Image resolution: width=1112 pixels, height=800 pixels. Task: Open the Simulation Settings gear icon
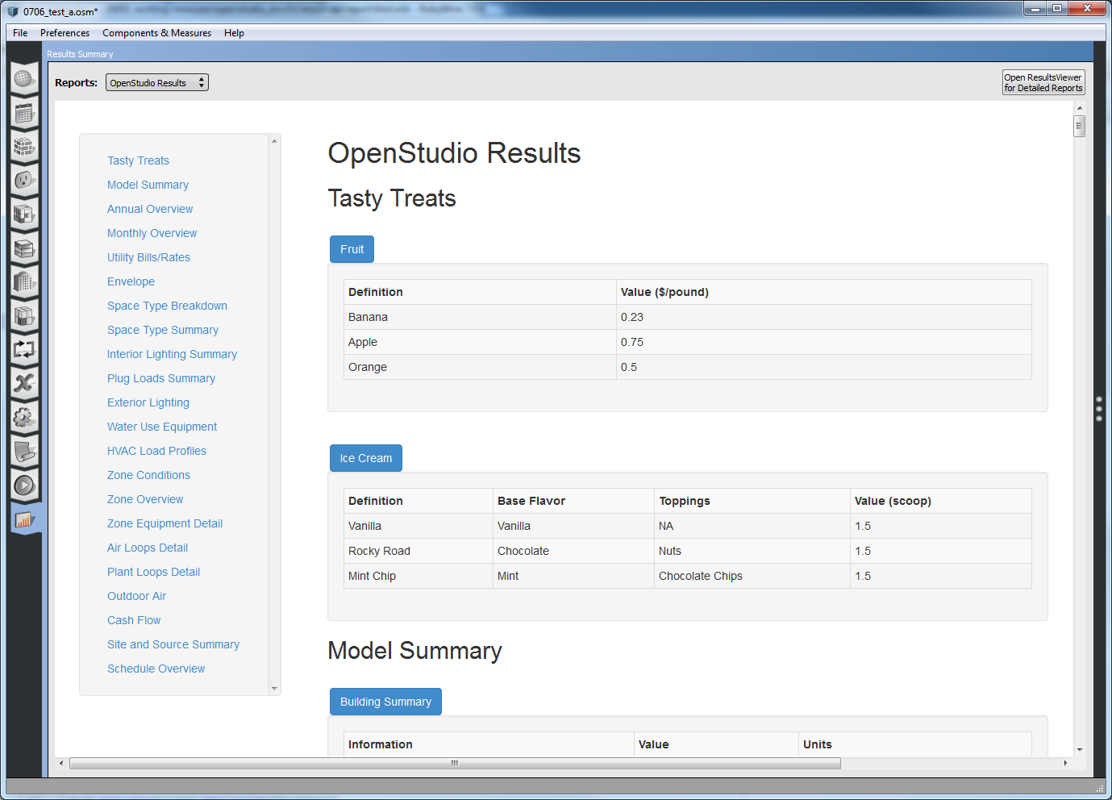tap(24, 417)
